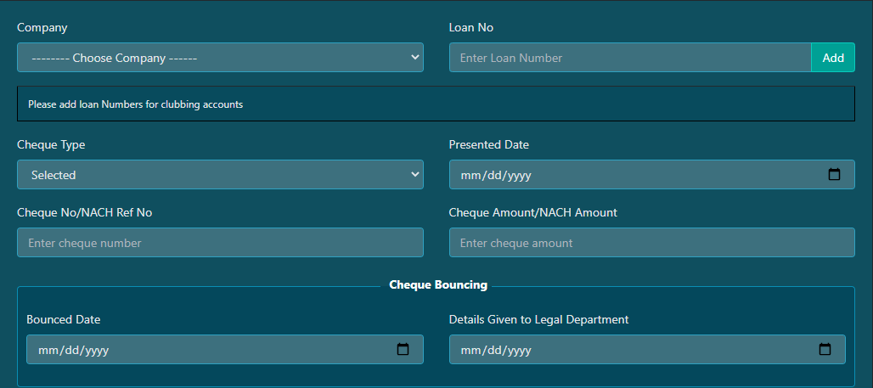
Task: Focus the Enter Loan Number field
Action: tap(630, 58)
